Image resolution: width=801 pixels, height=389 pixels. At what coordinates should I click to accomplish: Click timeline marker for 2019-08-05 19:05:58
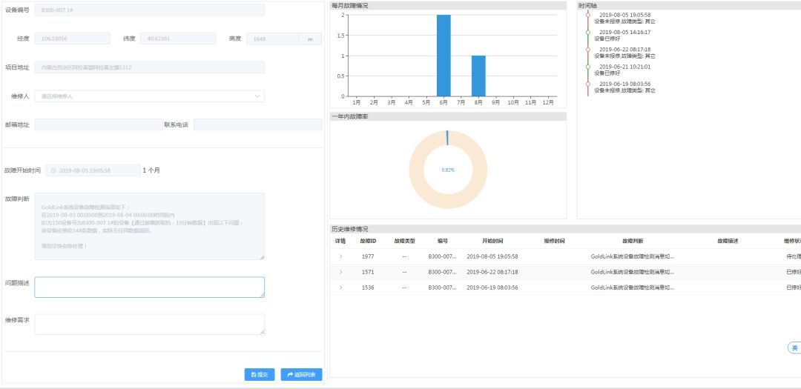[588, 15]
